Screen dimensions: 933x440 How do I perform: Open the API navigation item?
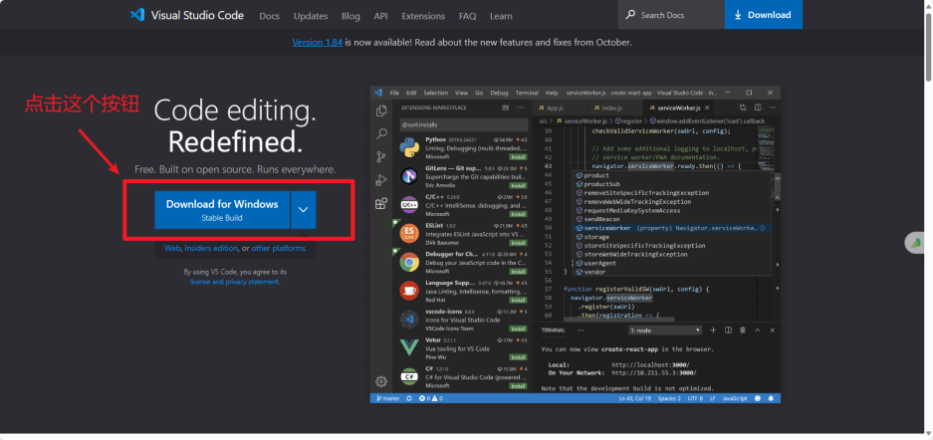coord(380,16)
